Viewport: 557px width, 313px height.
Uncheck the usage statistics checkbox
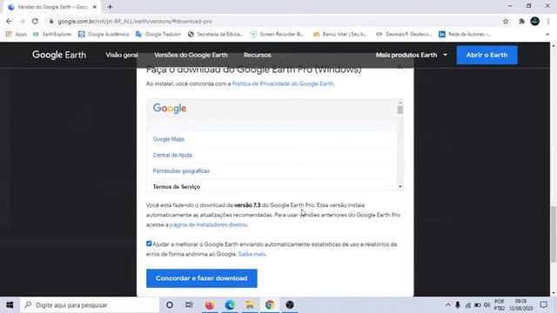pos(149,243)
